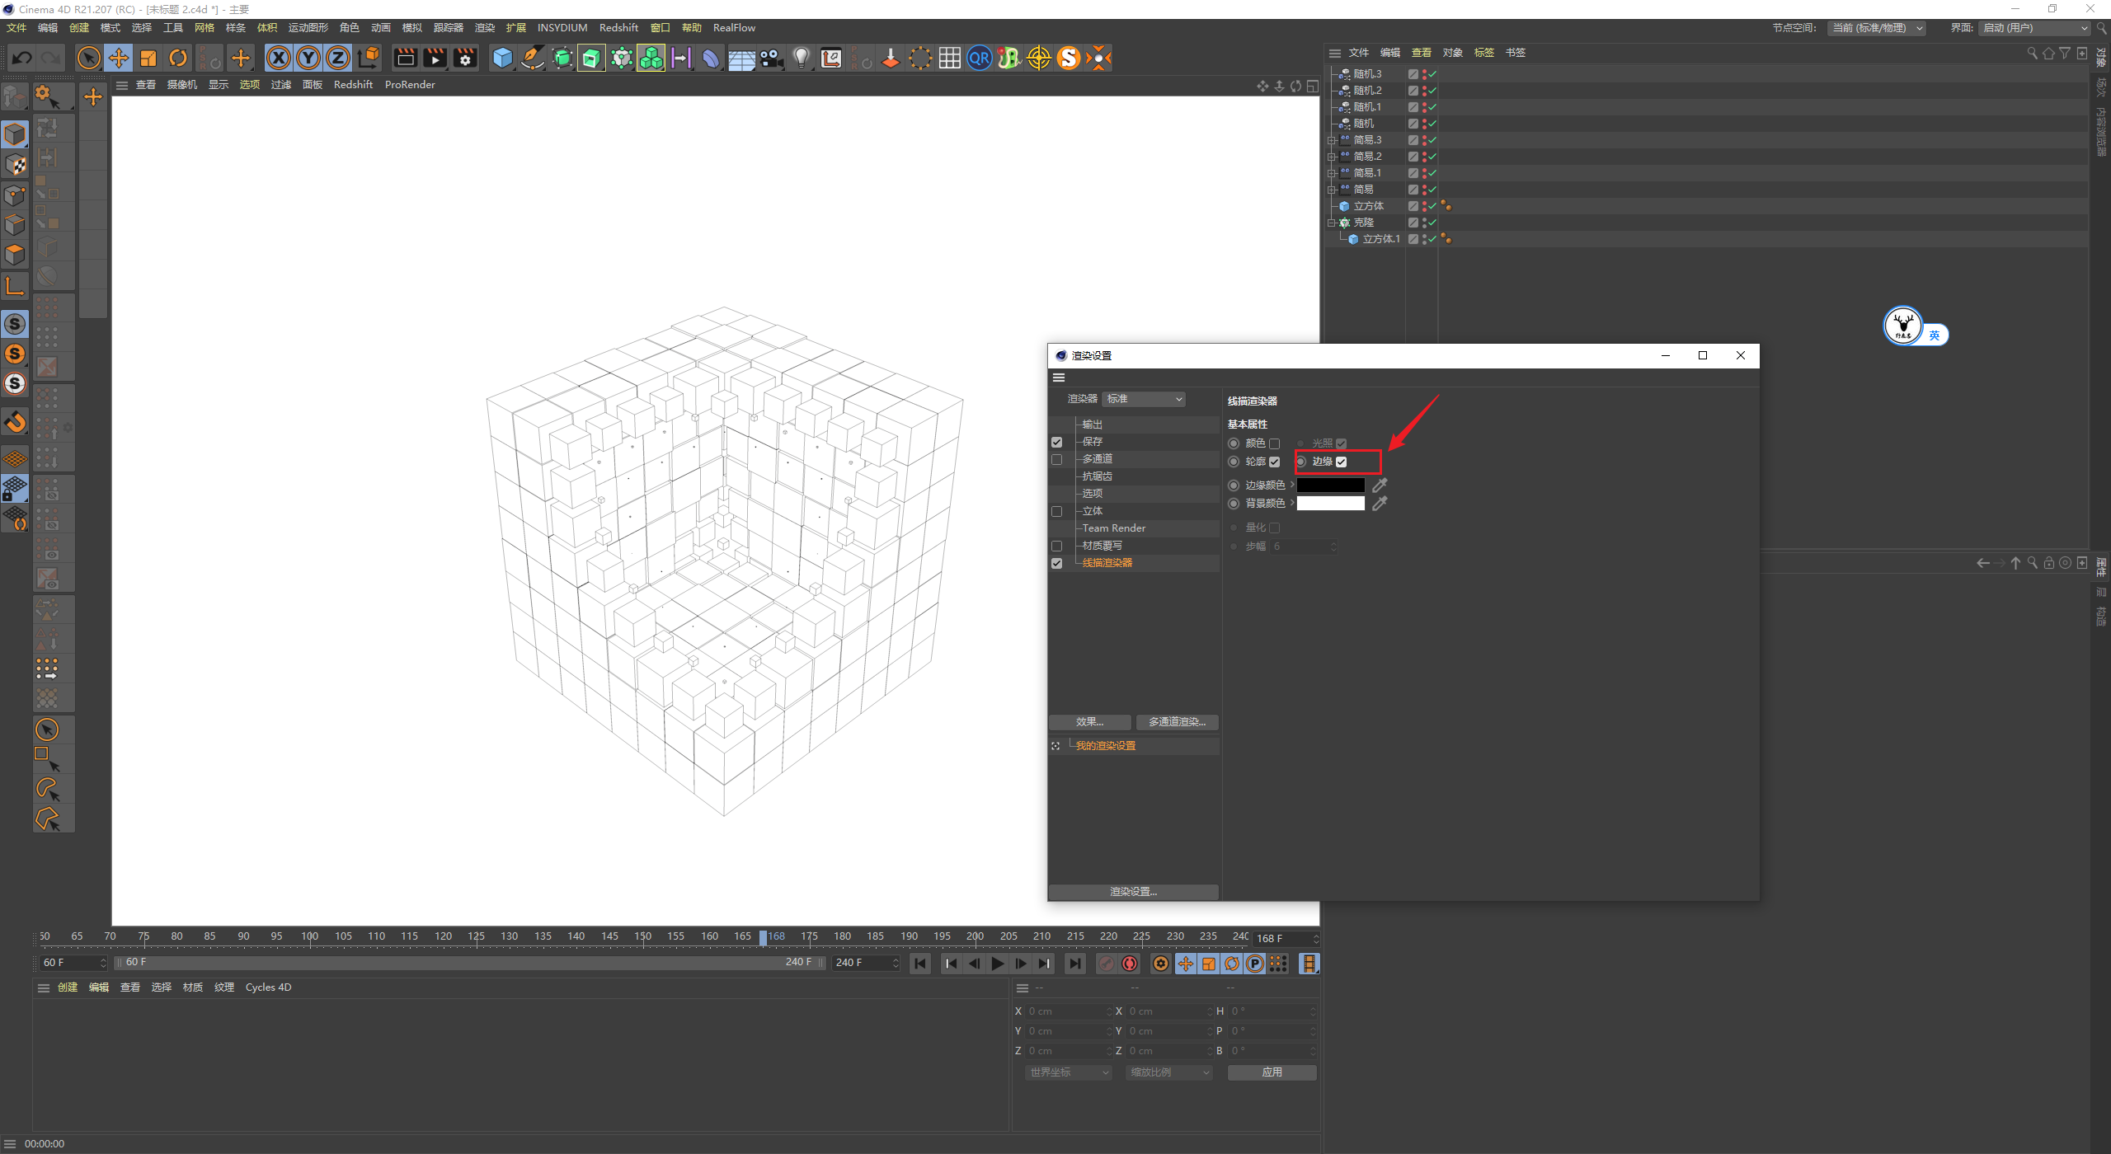Open the black 边缘颜色 color swatch
This screenshot has width=2111, height=1154.
coord(1330,486)
